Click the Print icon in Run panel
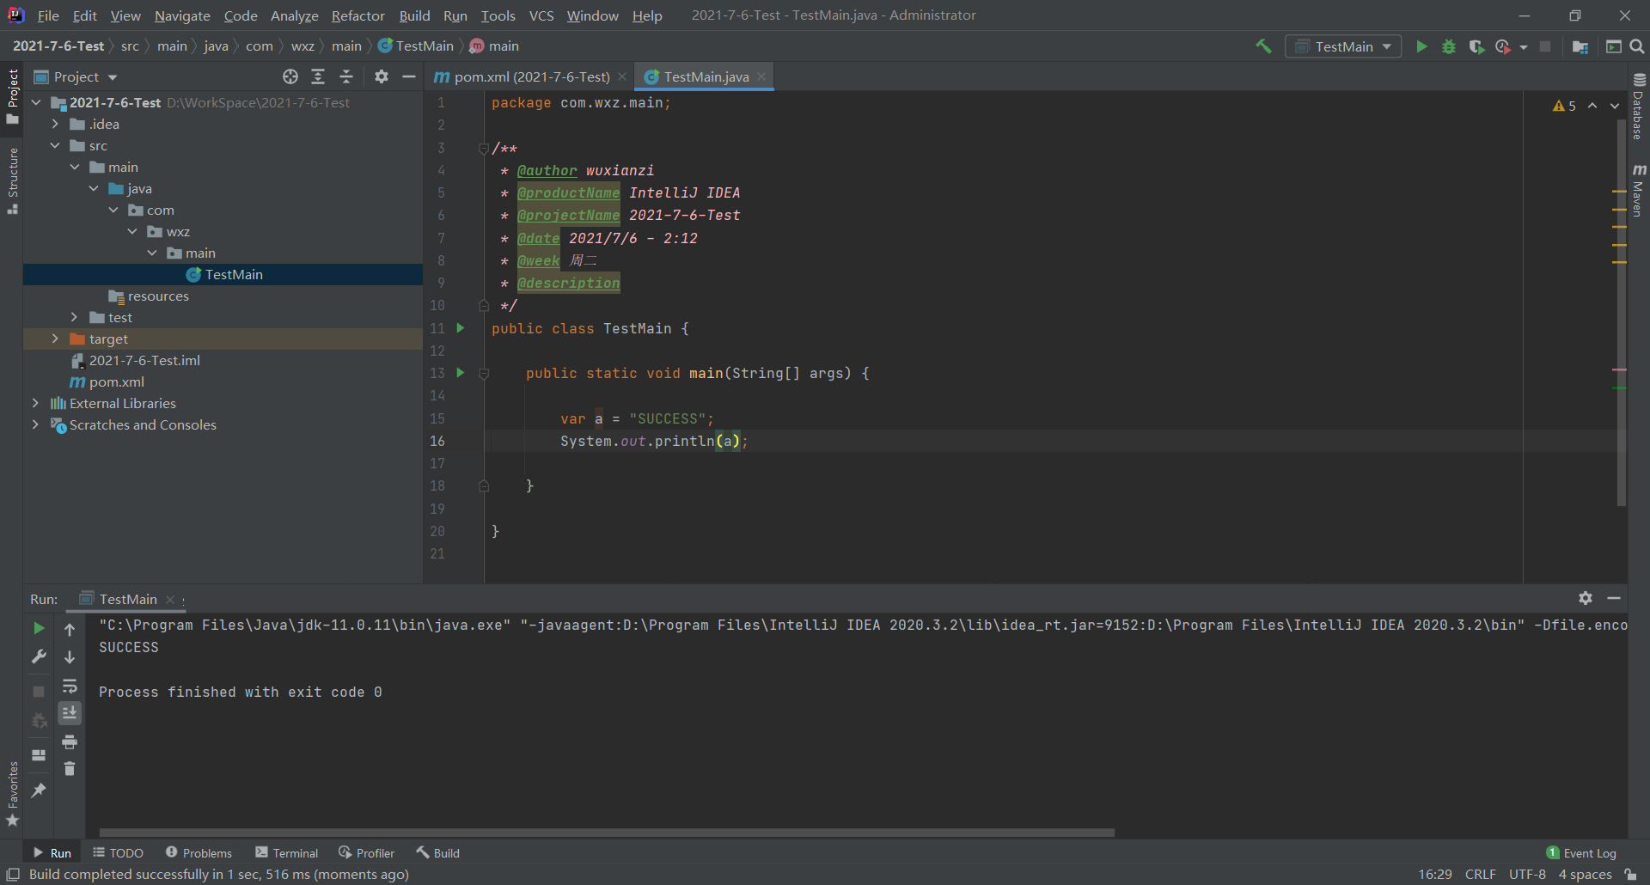 pos(70,742)
